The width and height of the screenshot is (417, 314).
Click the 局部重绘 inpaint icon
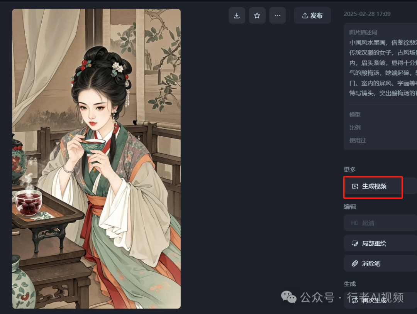(355, 243)
